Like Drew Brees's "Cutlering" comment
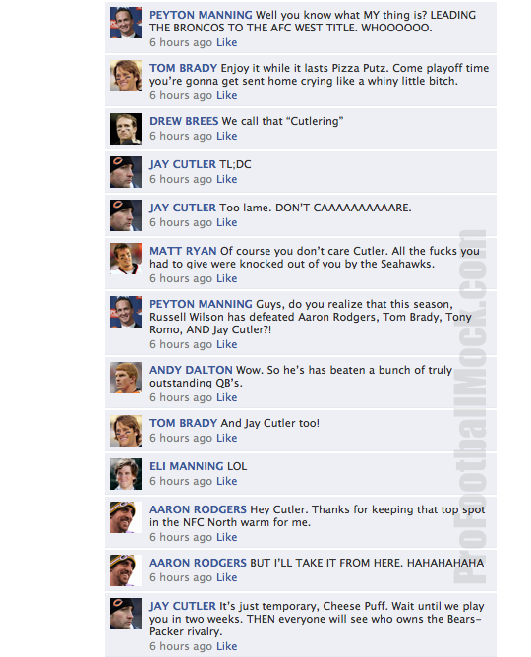Viewport: 531px width, 657px height. pyautogui.click(x=226, y=136)
